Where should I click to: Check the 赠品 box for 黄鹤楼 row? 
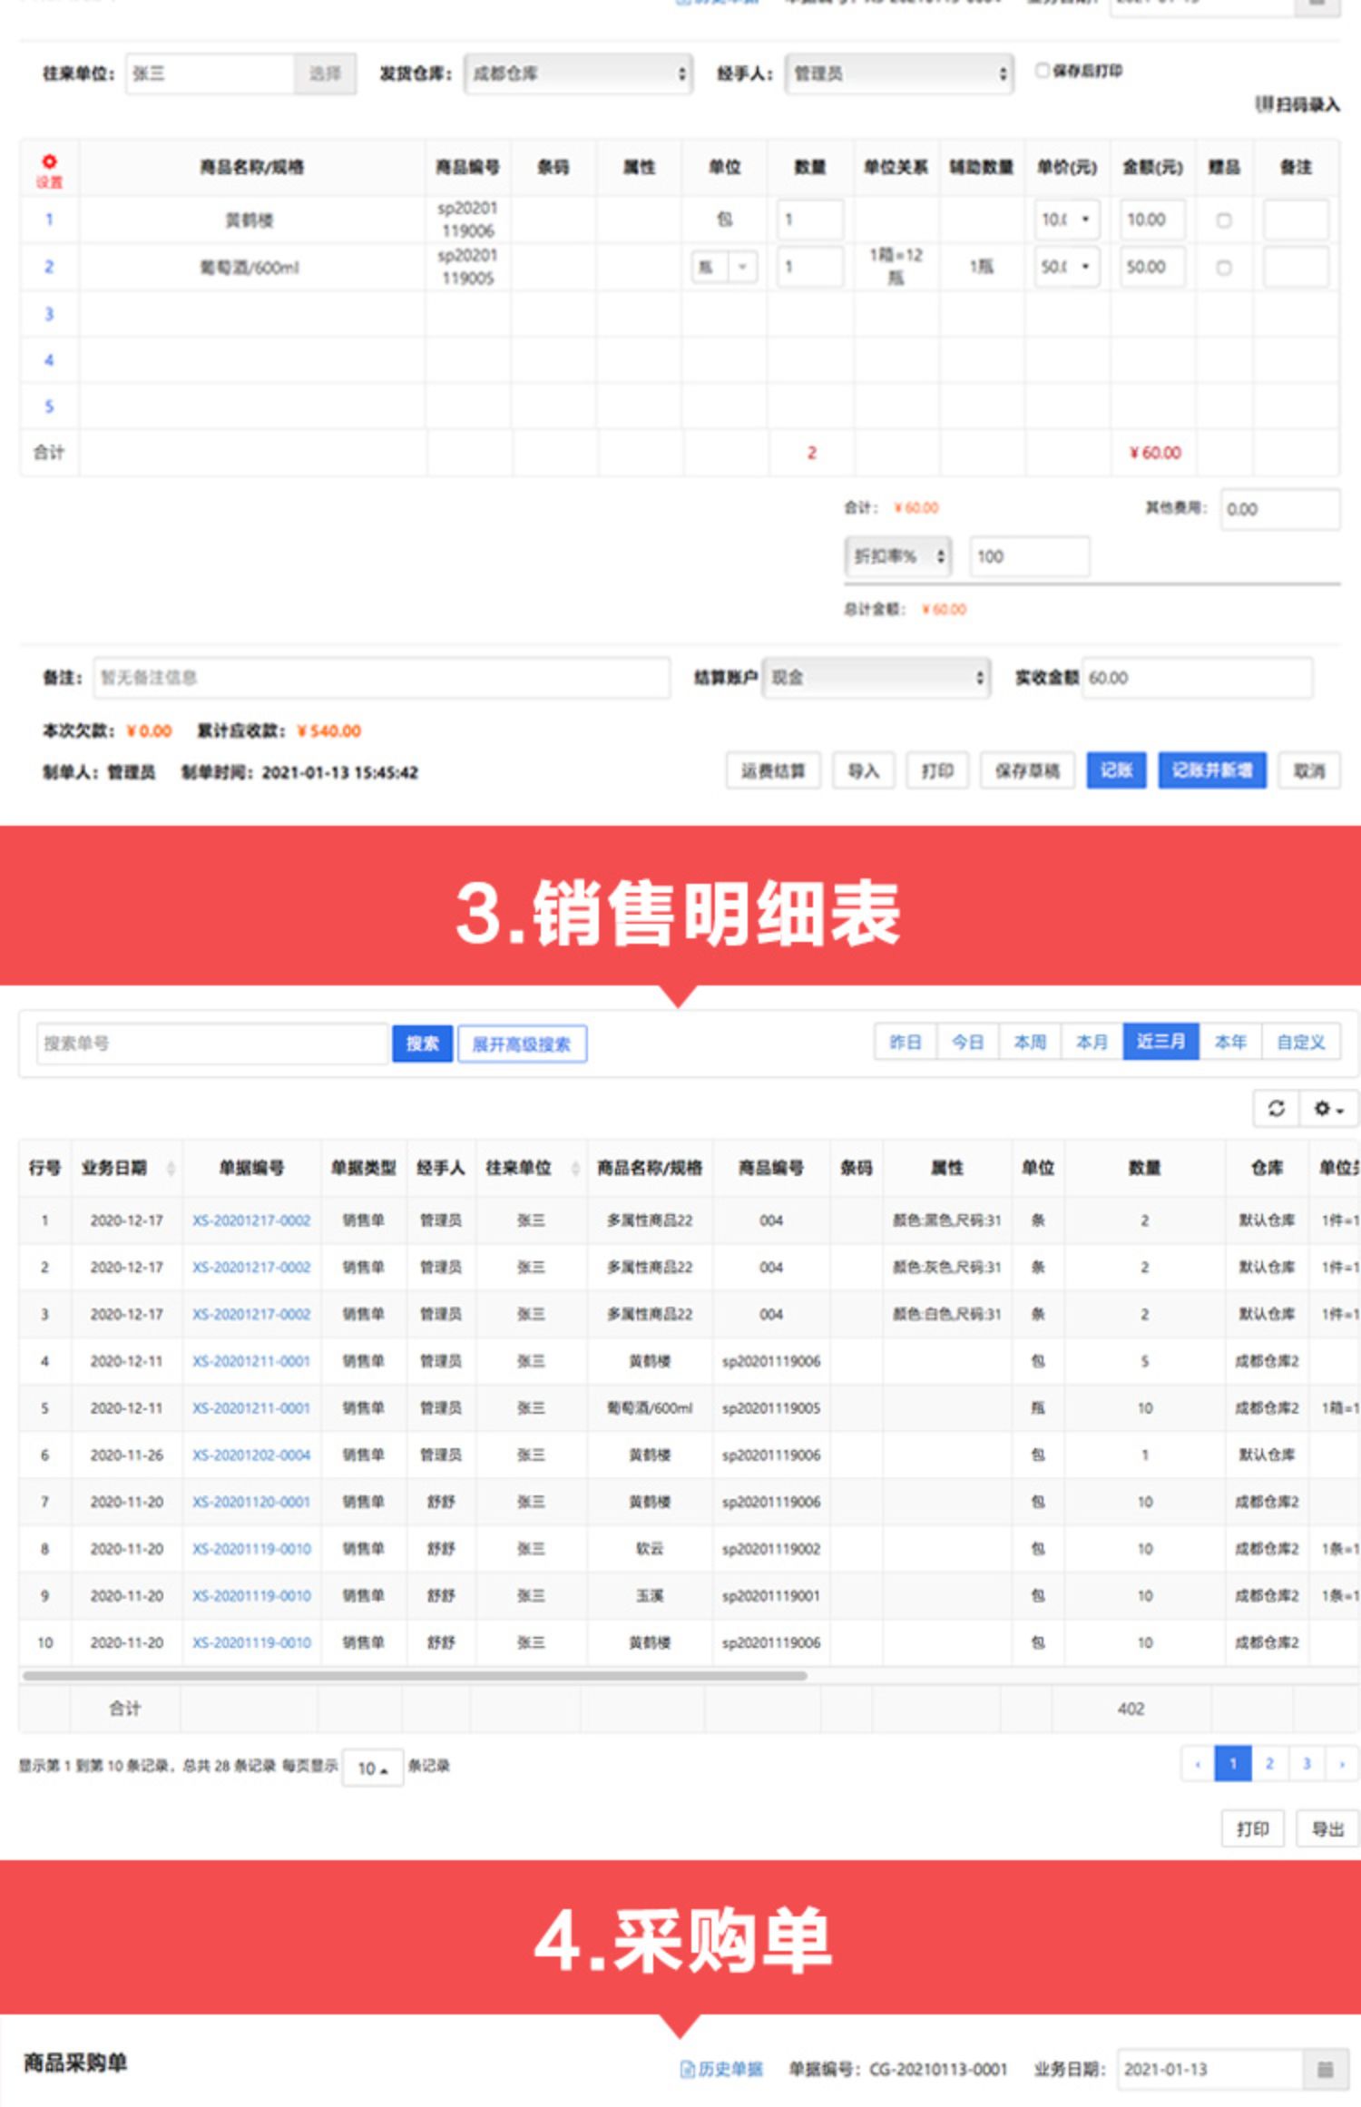pyautogui.click(x=1224, y=220)
